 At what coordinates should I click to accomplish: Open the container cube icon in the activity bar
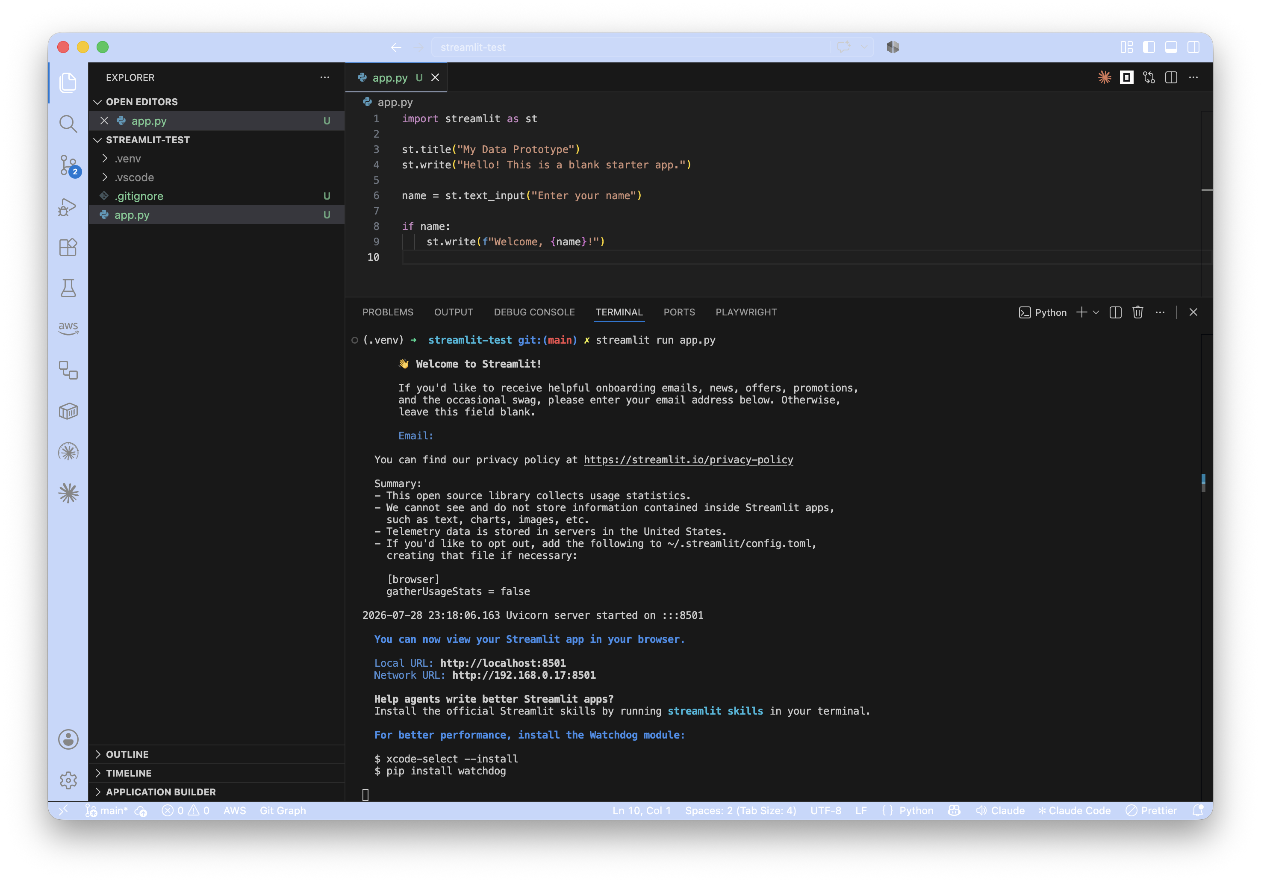(x=68, y=411)
